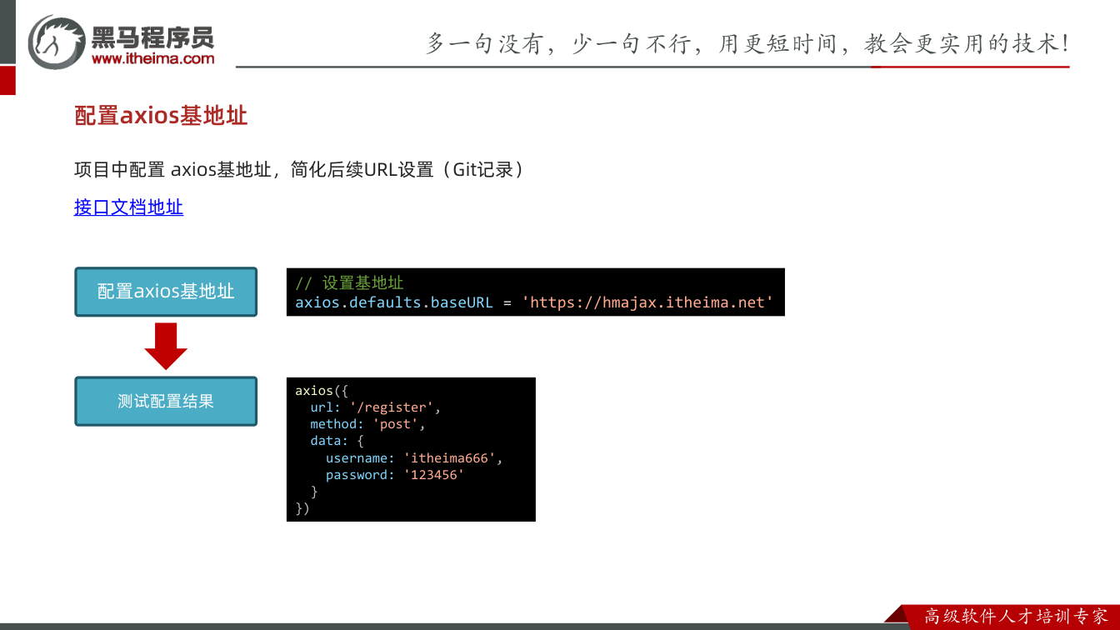
Task: Click the axios register request code block
Action: click(411, 449)
